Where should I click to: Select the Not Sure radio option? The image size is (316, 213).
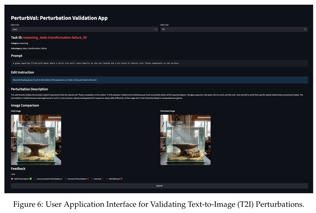pyautogui.click(x=92, y=179)
